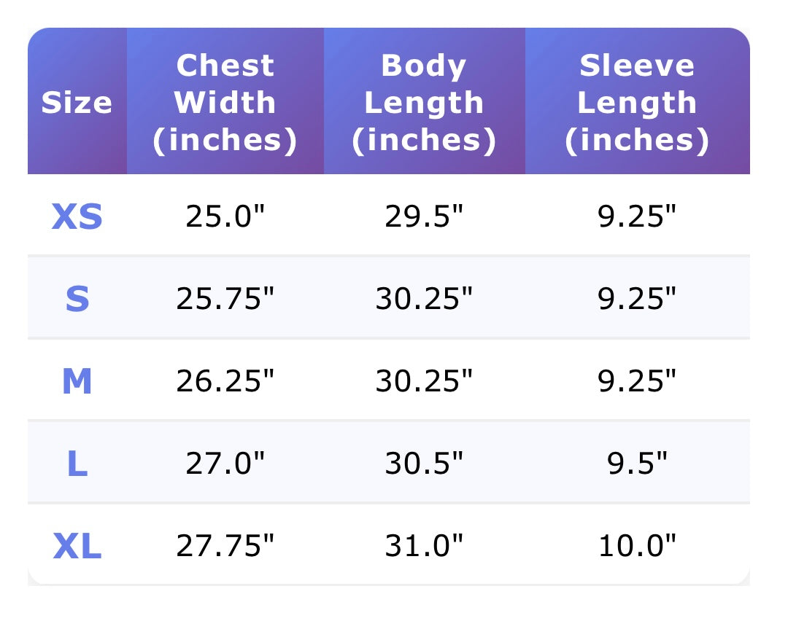Click the M chest width 26.25" cell
The height and width of the screenshot is (621, 788).
click(x=225, y=381)
